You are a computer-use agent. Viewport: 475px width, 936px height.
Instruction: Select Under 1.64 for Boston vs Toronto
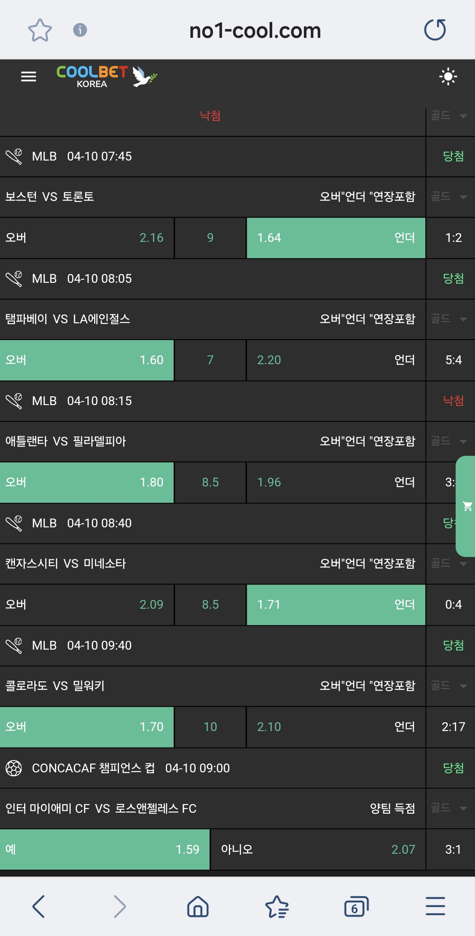336,238
